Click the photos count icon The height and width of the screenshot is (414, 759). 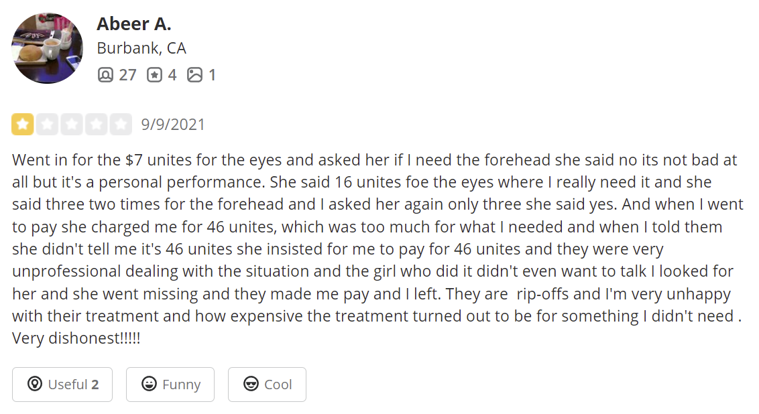(194, 75)
